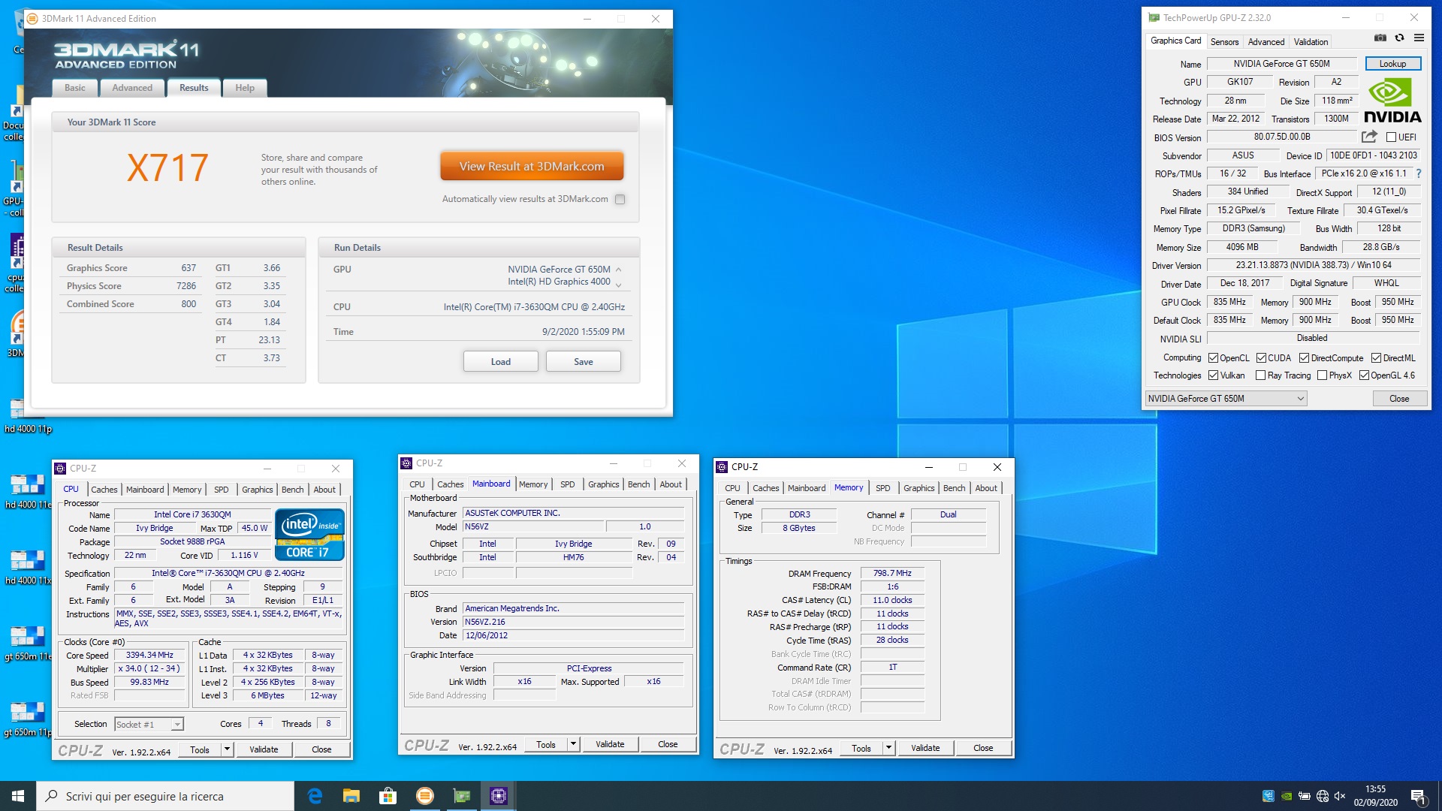This screenshot has height=811, width=1442.
Task: Click the battery power tray icon
Action: (x=1305, y=796)
